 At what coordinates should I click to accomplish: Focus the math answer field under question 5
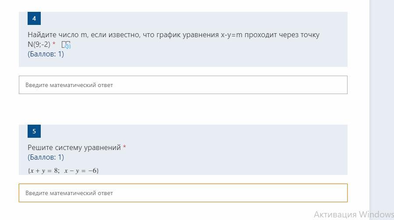point(183,193)
